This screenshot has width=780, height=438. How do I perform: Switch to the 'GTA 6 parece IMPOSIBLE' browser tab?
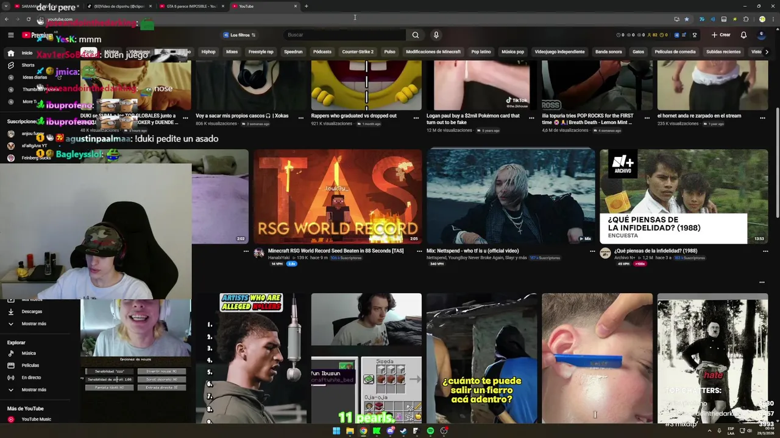(x=192, y=6)
